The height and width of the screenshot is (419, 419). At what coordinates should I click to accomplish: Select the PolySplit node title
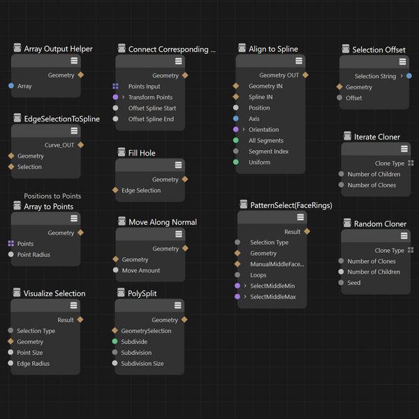coord(142,293)
